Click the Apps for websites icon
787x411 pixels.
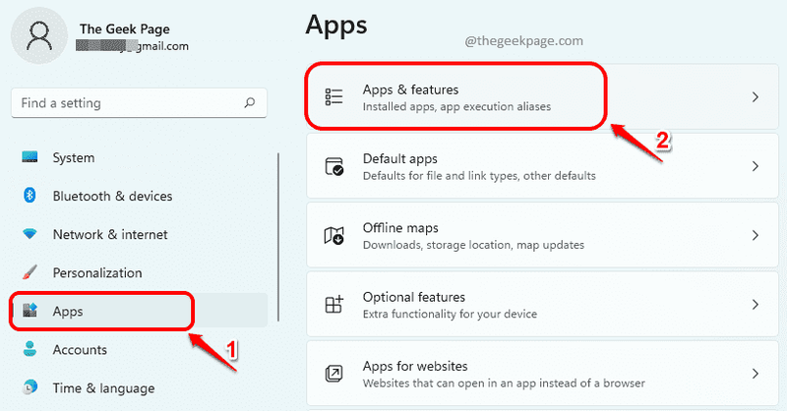pos(333,374)
